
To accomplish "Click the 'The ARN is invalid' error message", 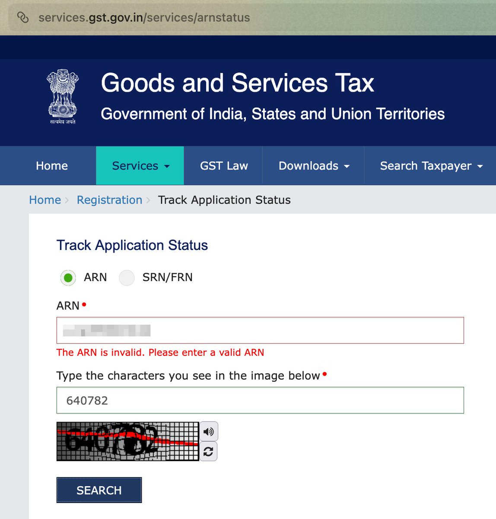I will pos(160,352).
